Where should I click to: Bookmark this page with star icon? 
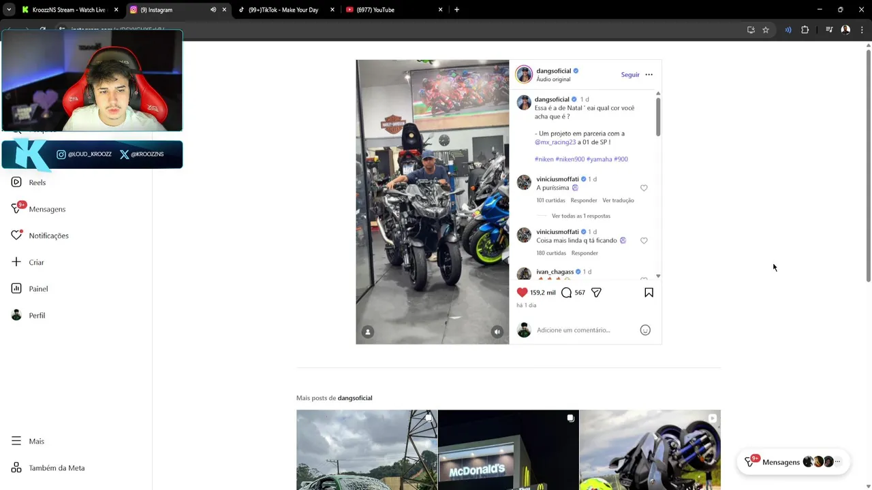766,30
